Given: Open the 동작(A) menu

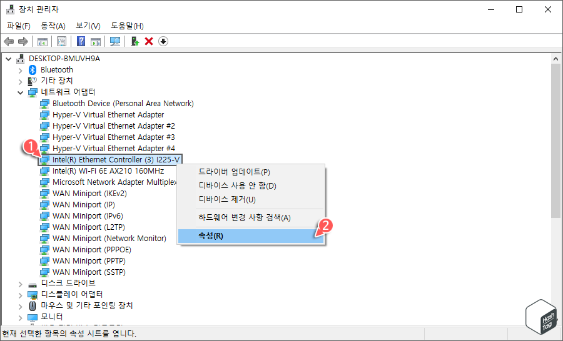Looking at the screenshot, I should click(x=53, y=26).
